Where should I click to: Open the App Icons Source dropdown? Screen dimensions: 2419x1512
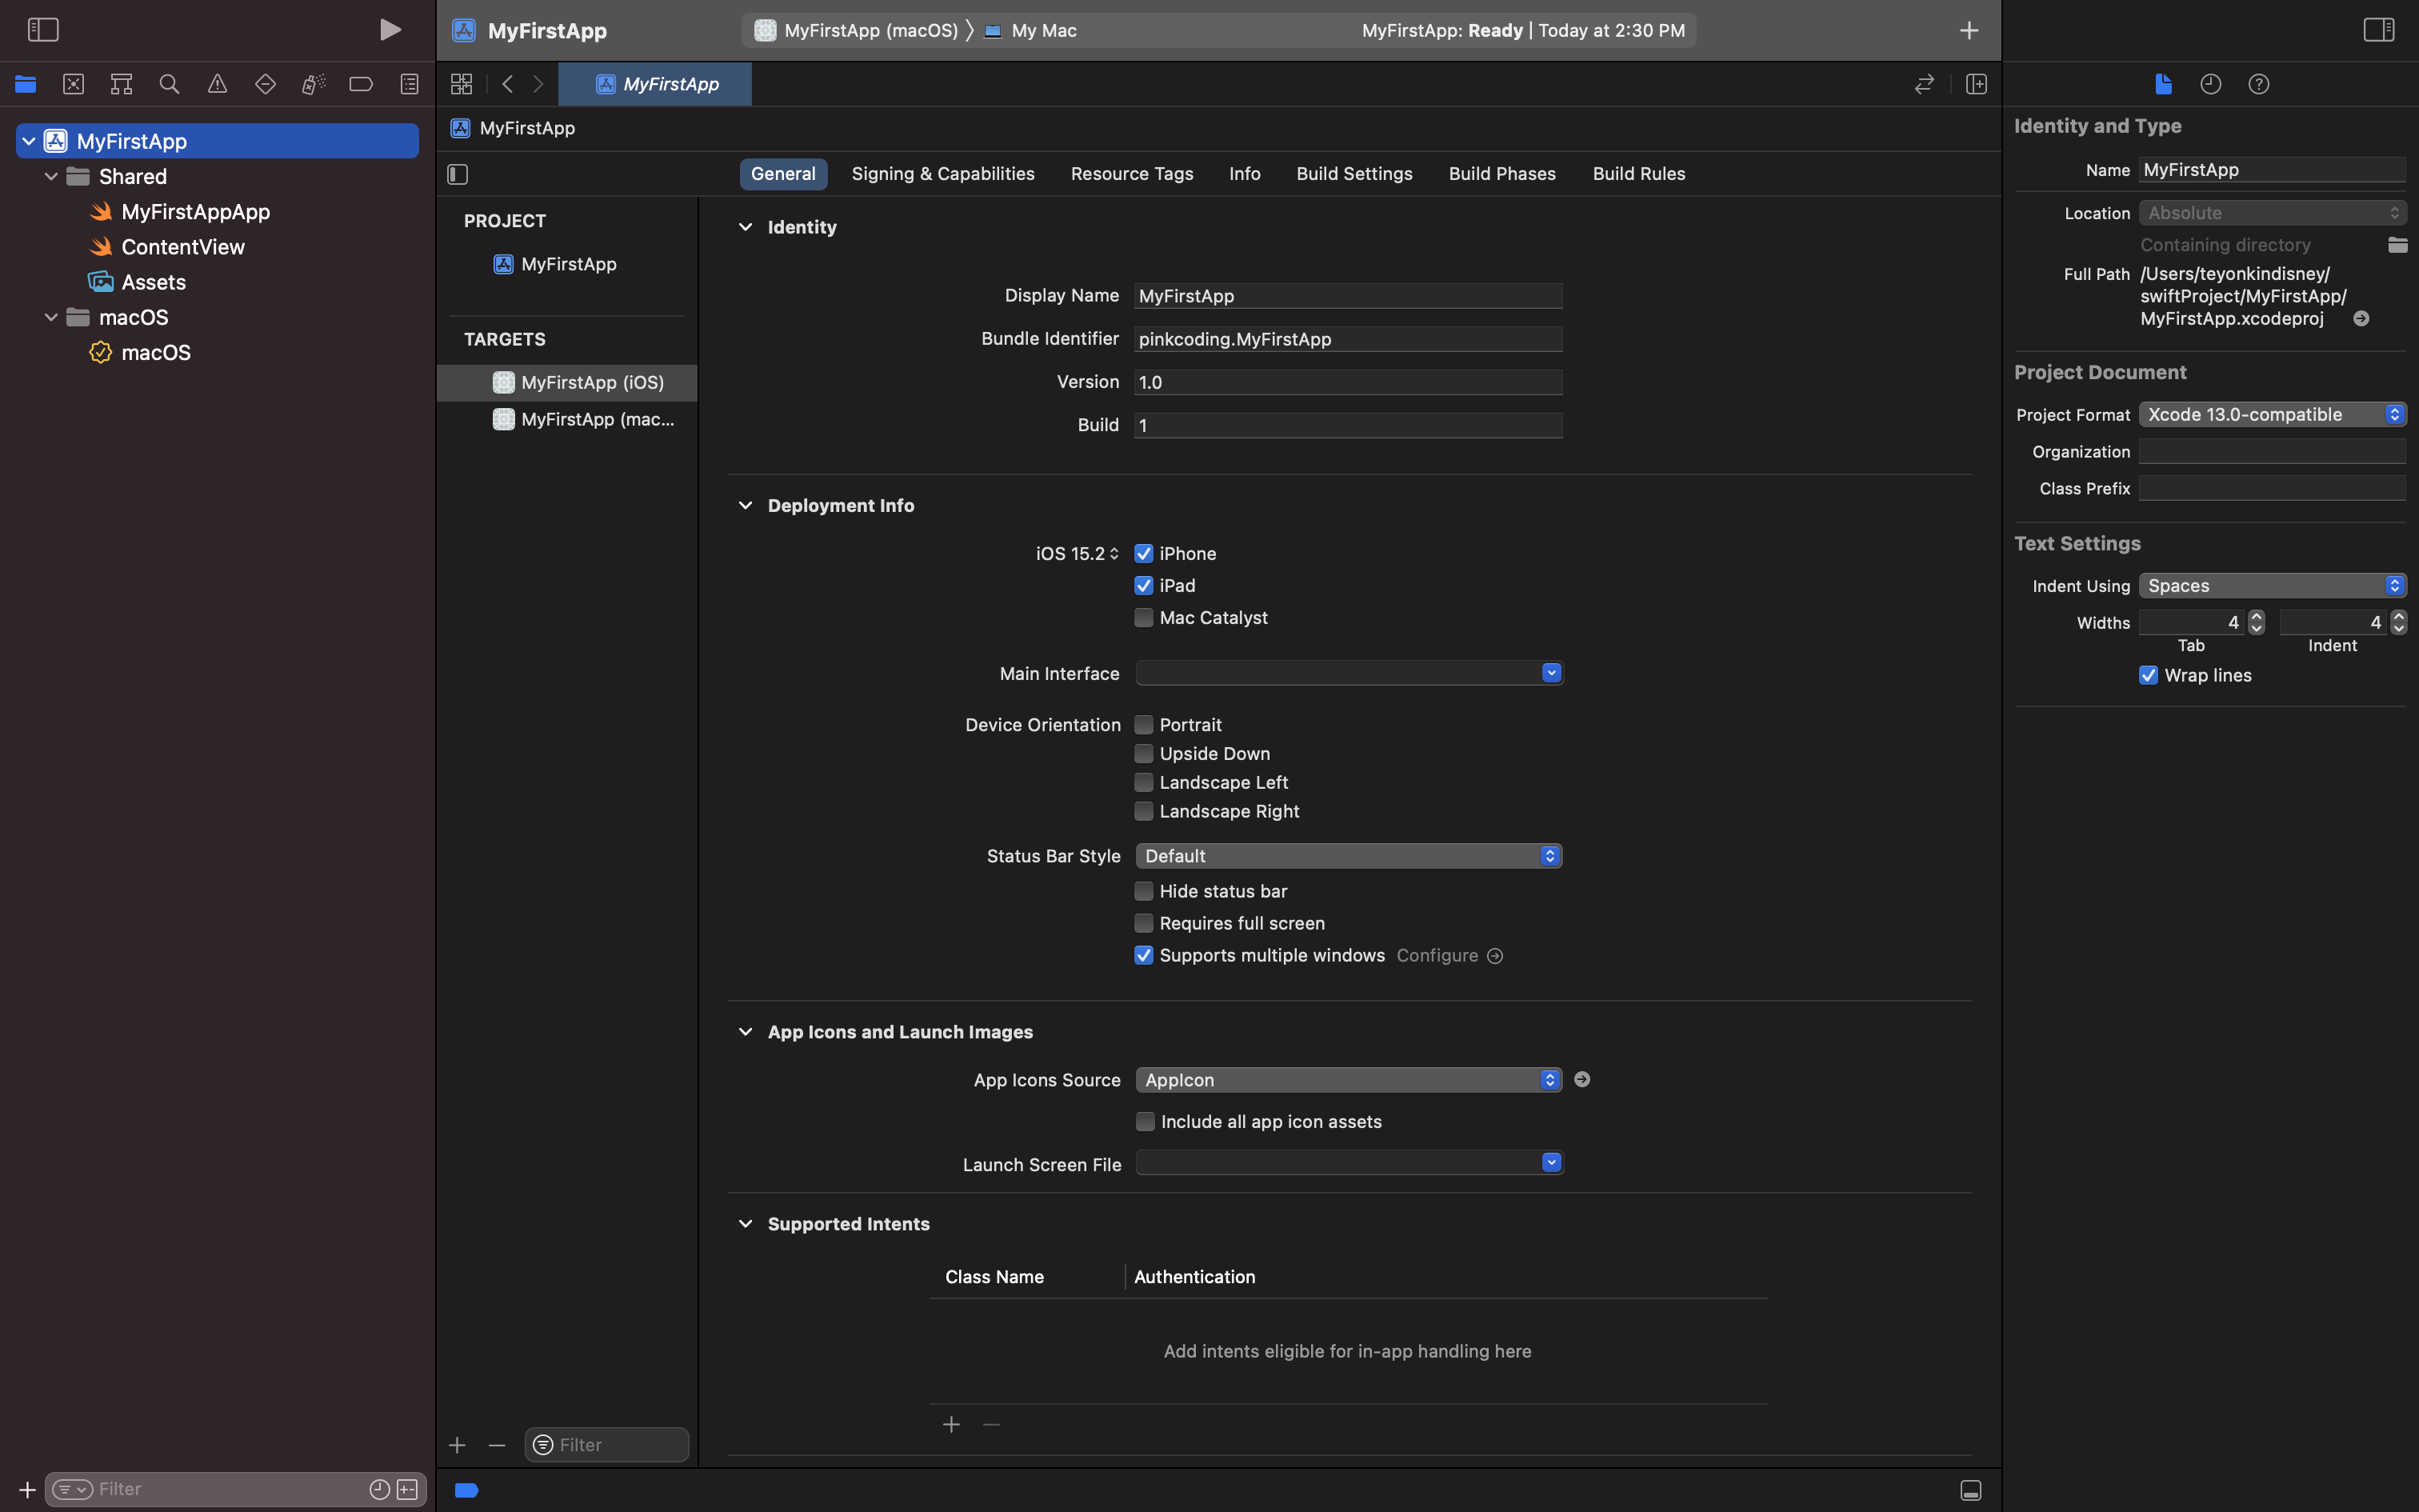click(x=1349, y=1079)
